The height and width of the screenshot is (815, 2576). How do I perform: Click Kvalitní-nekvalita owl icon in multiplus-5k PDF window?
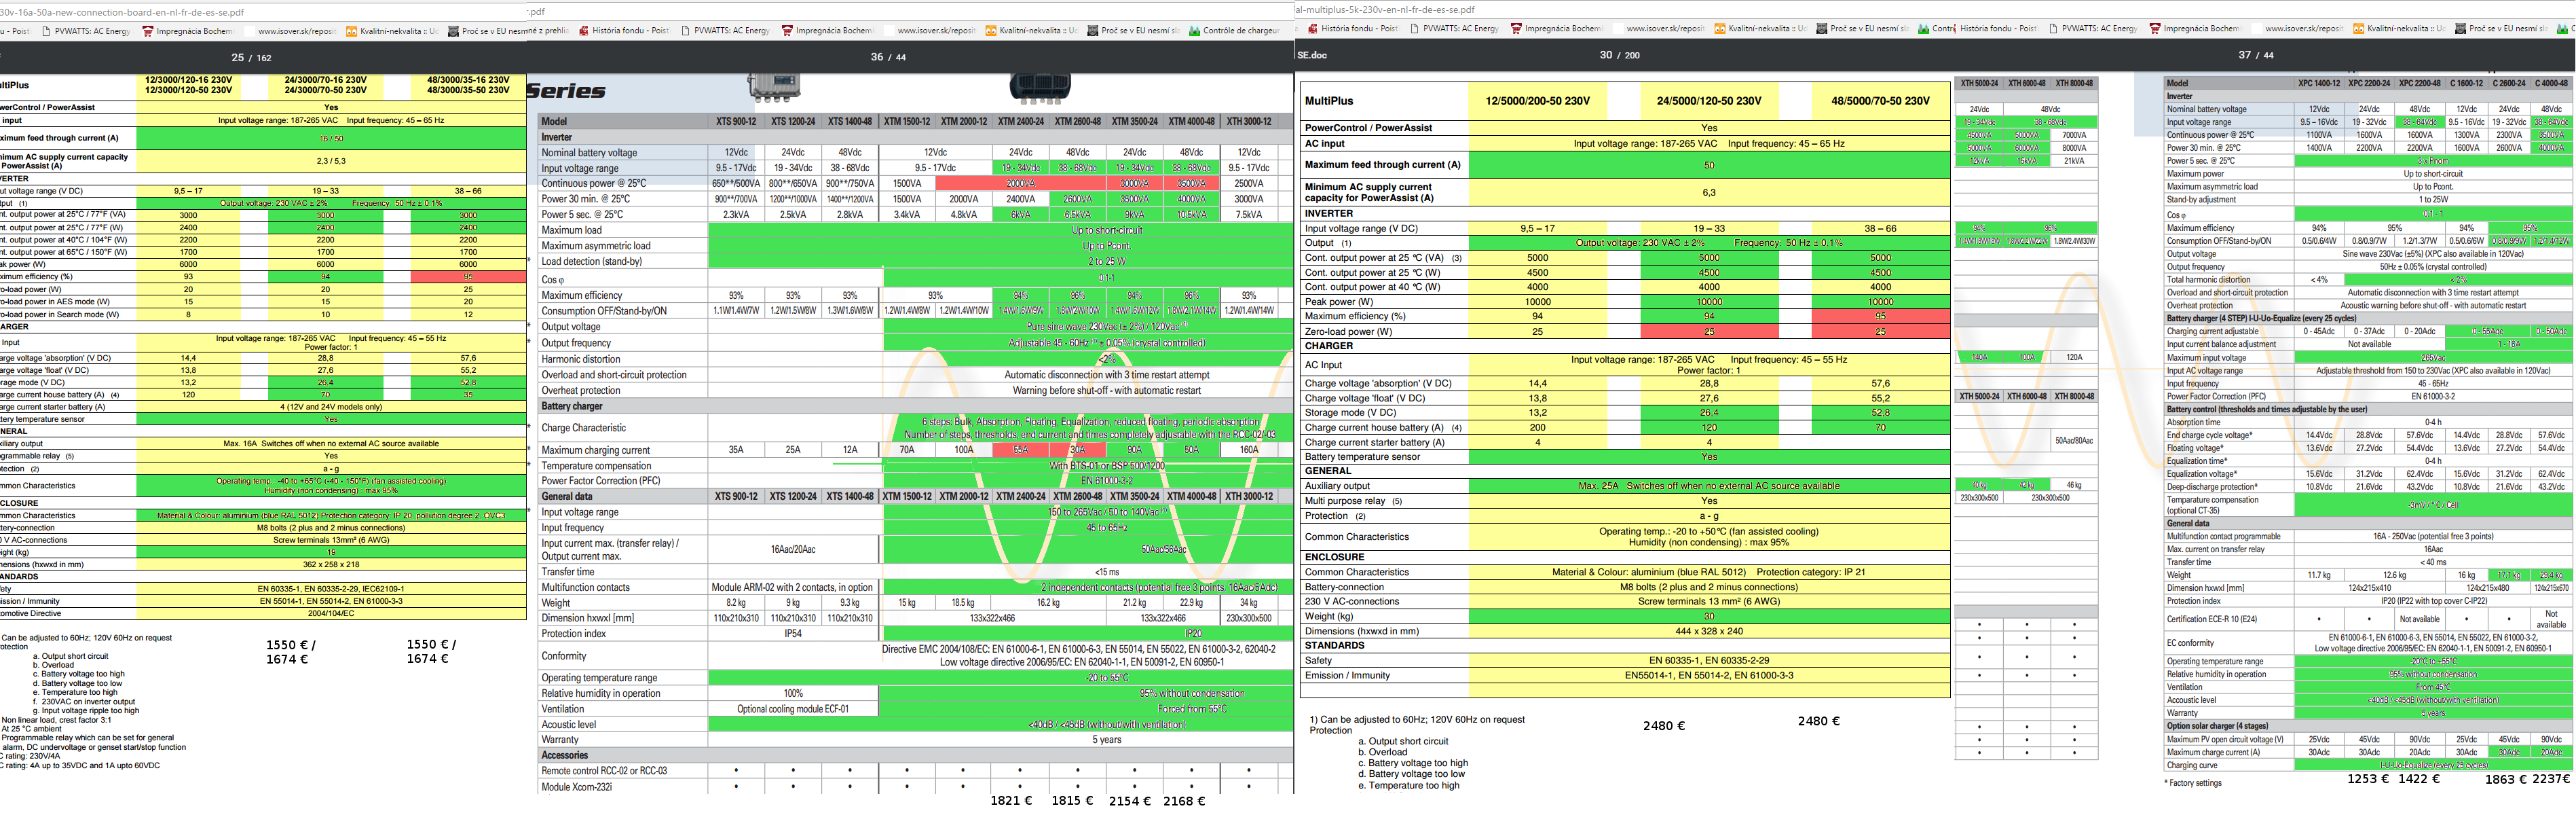(1720, 29)
